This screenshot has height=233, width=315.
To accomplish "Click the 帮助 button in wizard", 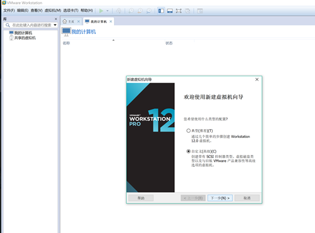I will click(141, 198).
